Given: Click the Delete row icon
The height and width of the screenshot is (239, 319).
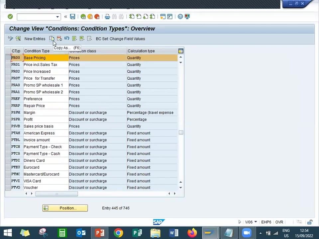Looking at the screenshot, I should coord(59,39).
